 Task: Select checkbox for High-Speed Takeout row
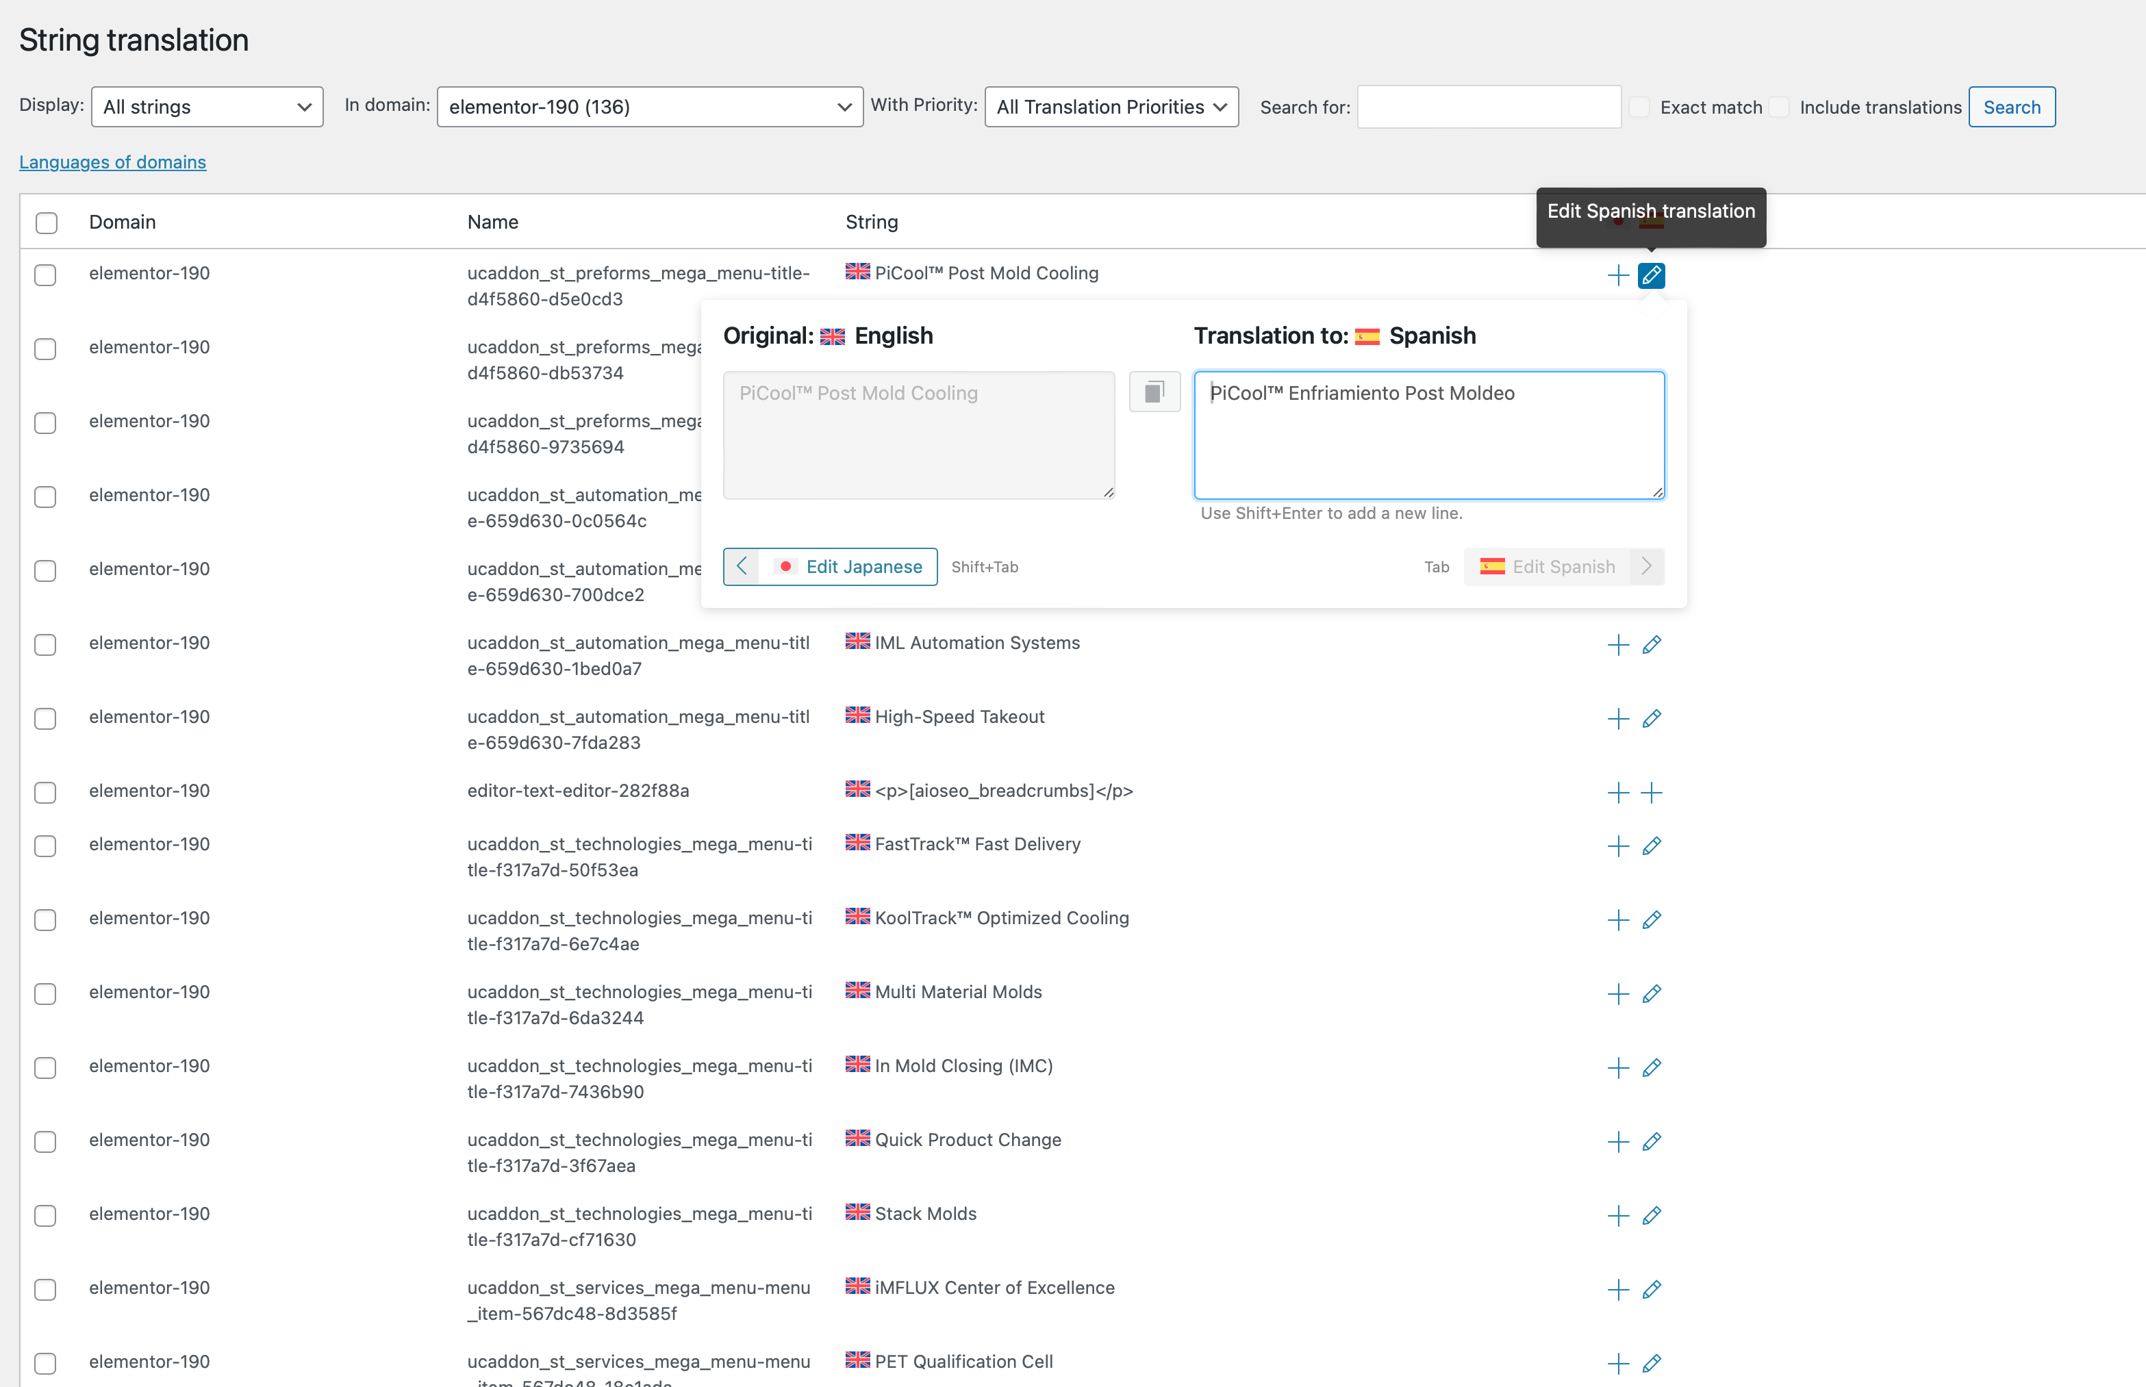(x=45, y=718)
